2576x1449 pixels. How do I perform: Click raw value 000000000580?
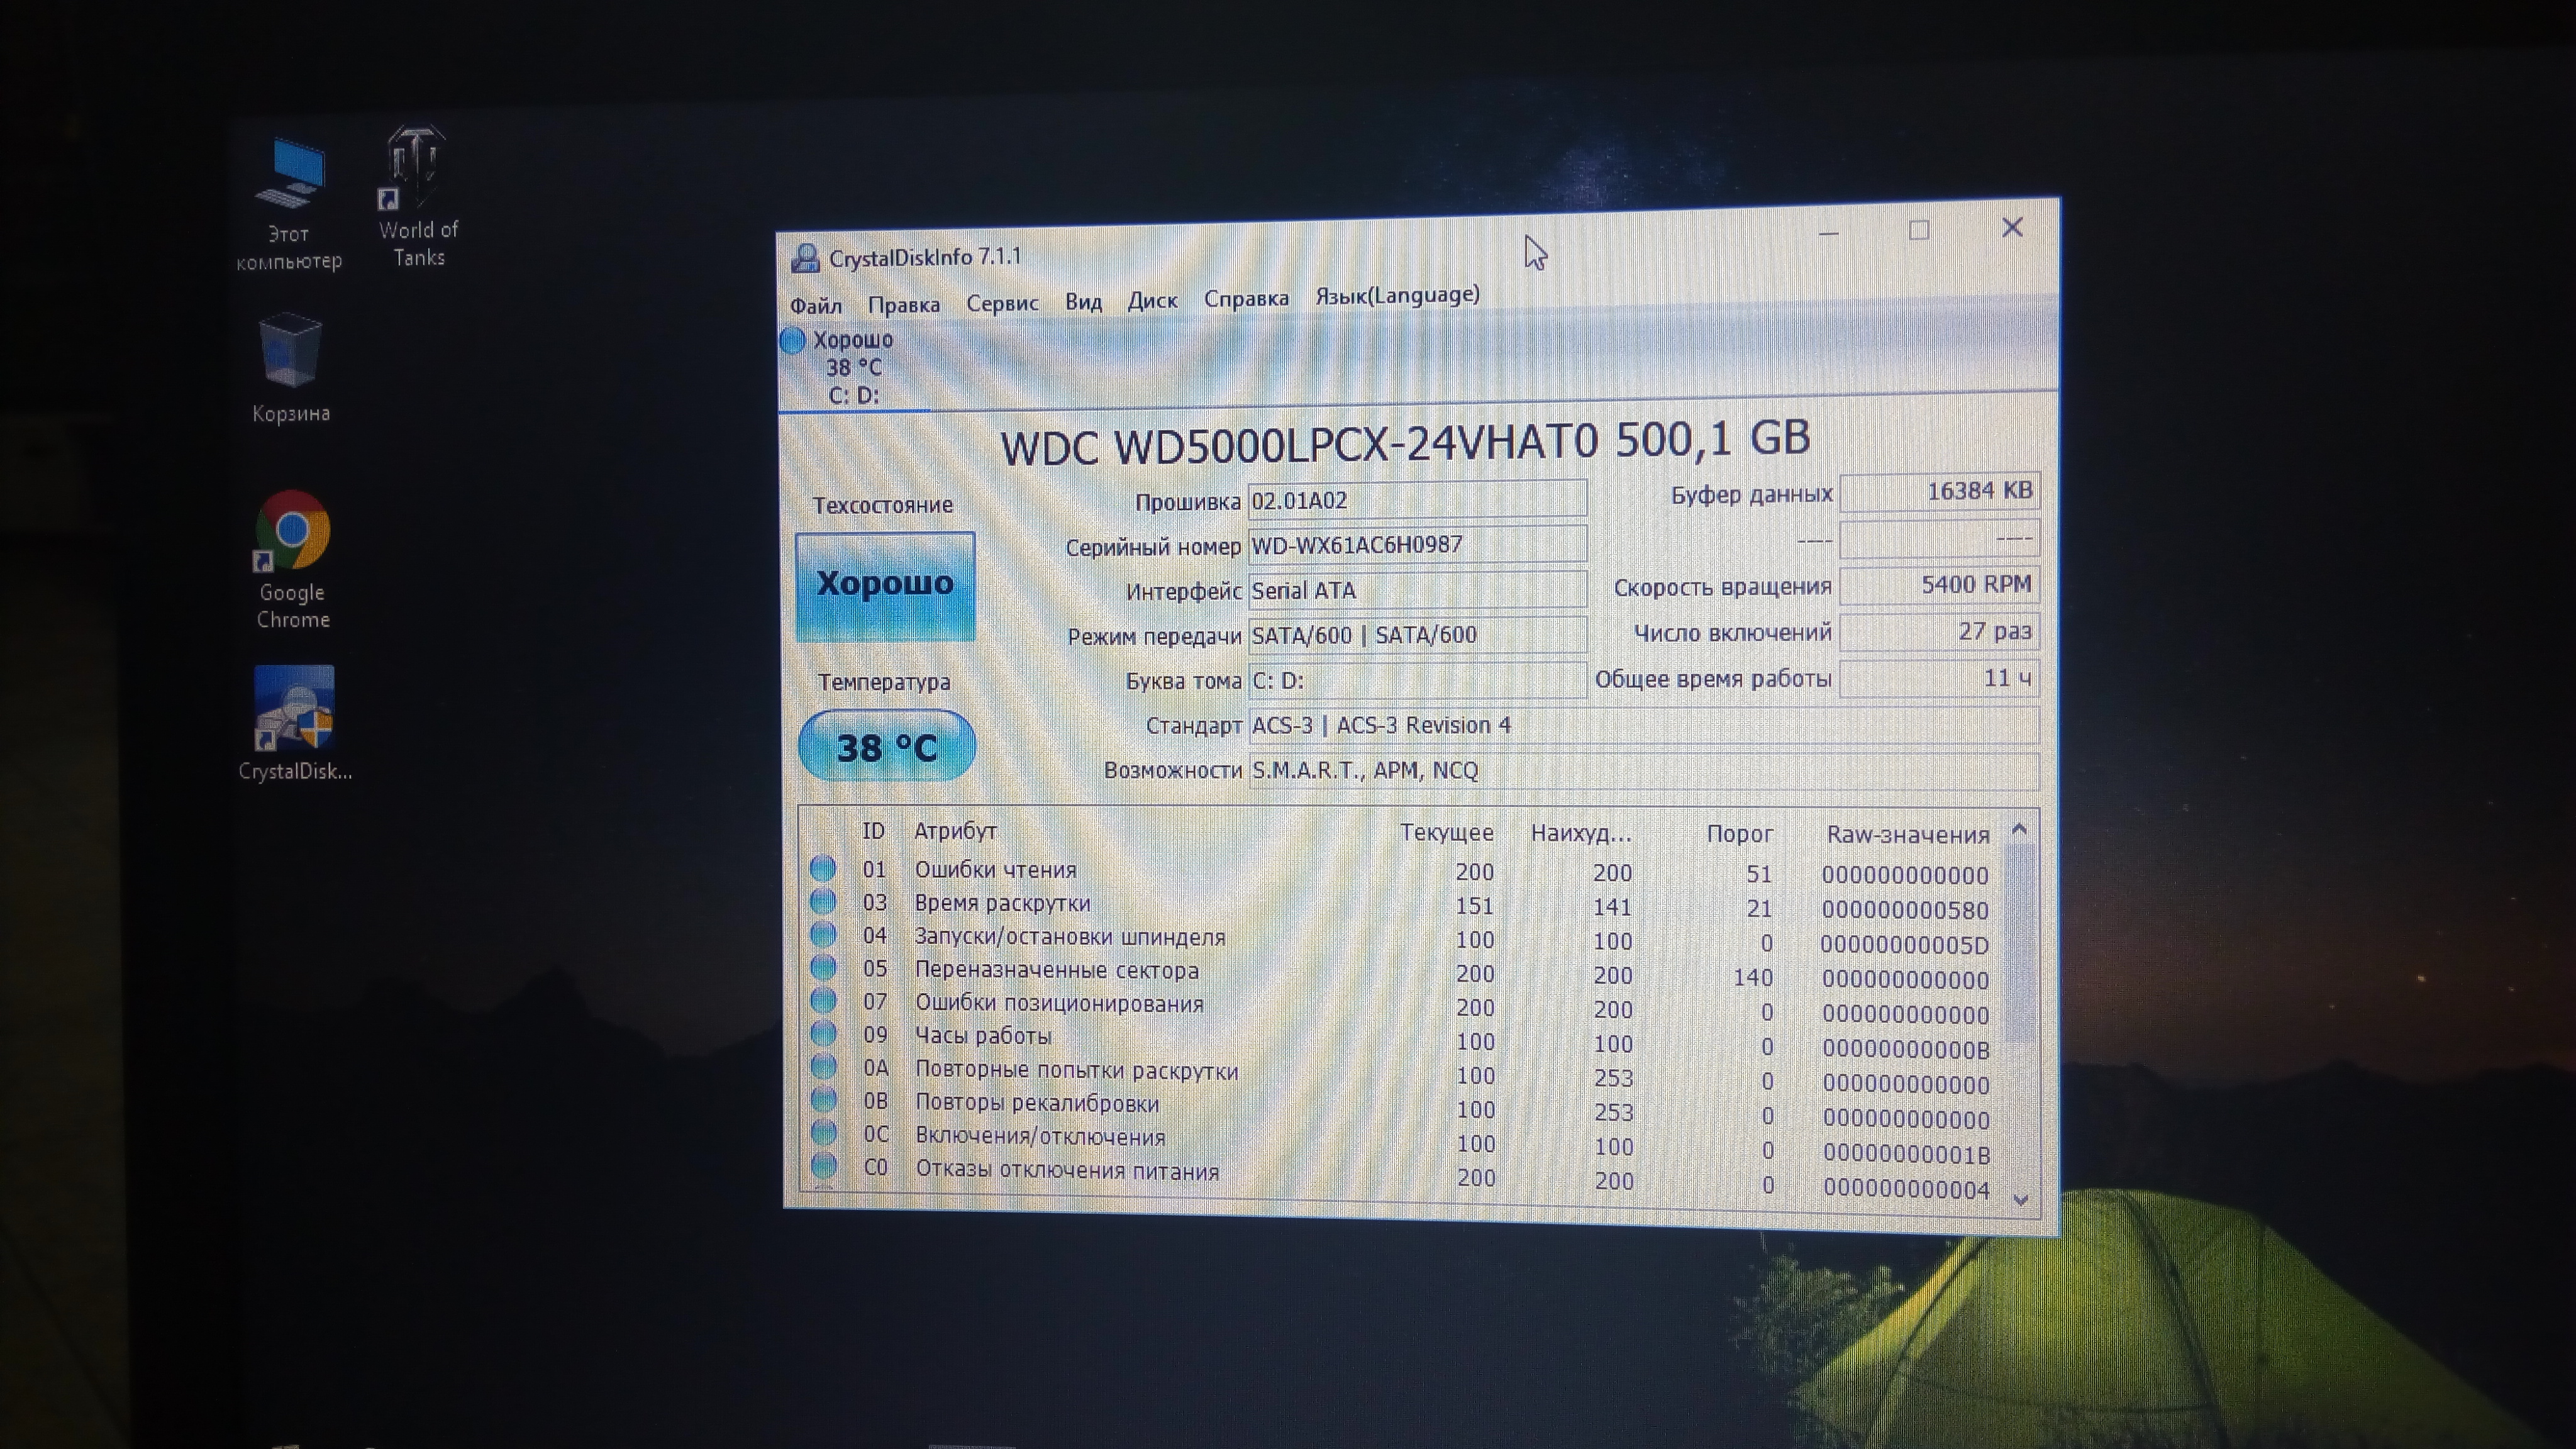click(x=1905, y=911)
